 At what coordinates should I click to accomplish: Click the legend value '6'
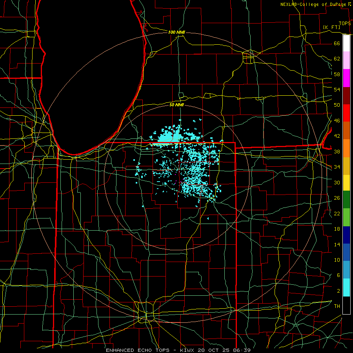coord(338,275)
